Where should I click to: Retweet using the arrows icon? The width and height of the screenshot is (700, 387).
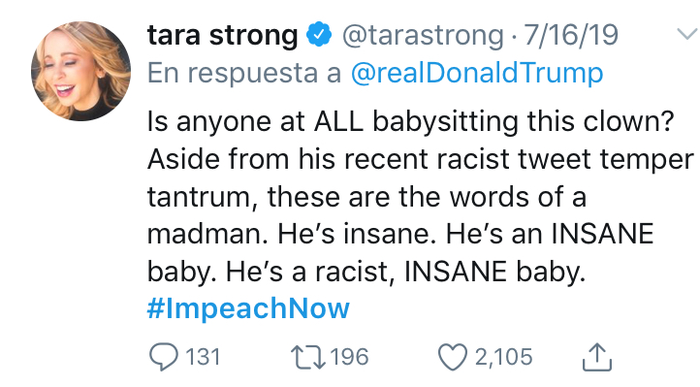(308, 358)
